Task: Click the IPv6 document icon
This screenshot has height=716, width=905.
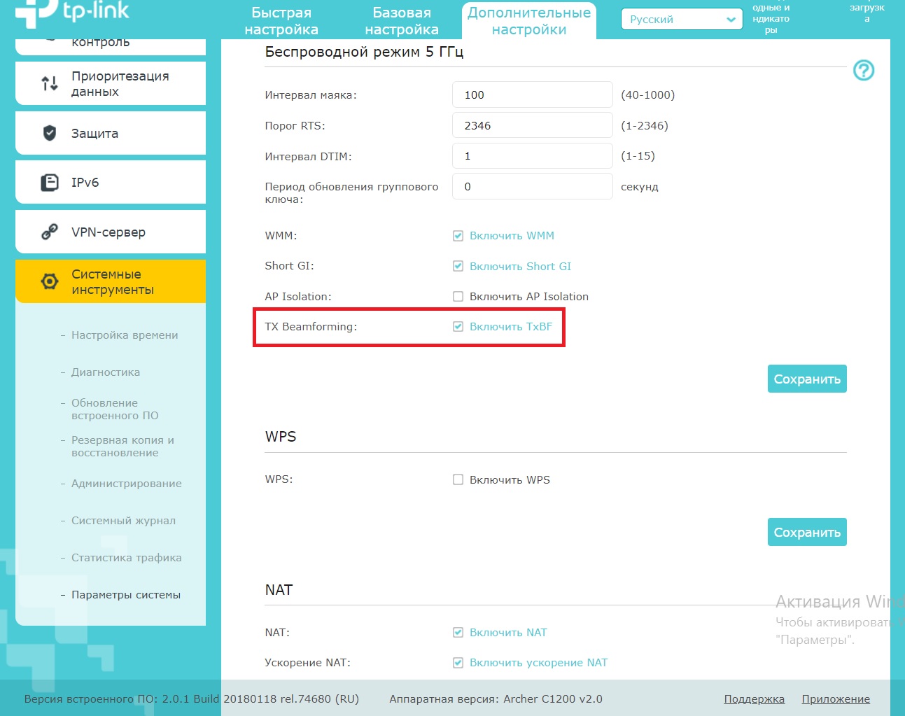Action: coord(50,183)
